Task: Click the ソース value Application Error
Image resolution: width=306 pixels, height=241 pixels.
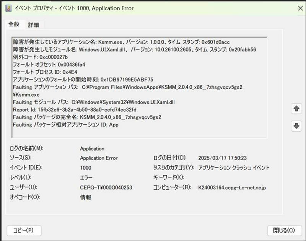Action: pos(99,158)
